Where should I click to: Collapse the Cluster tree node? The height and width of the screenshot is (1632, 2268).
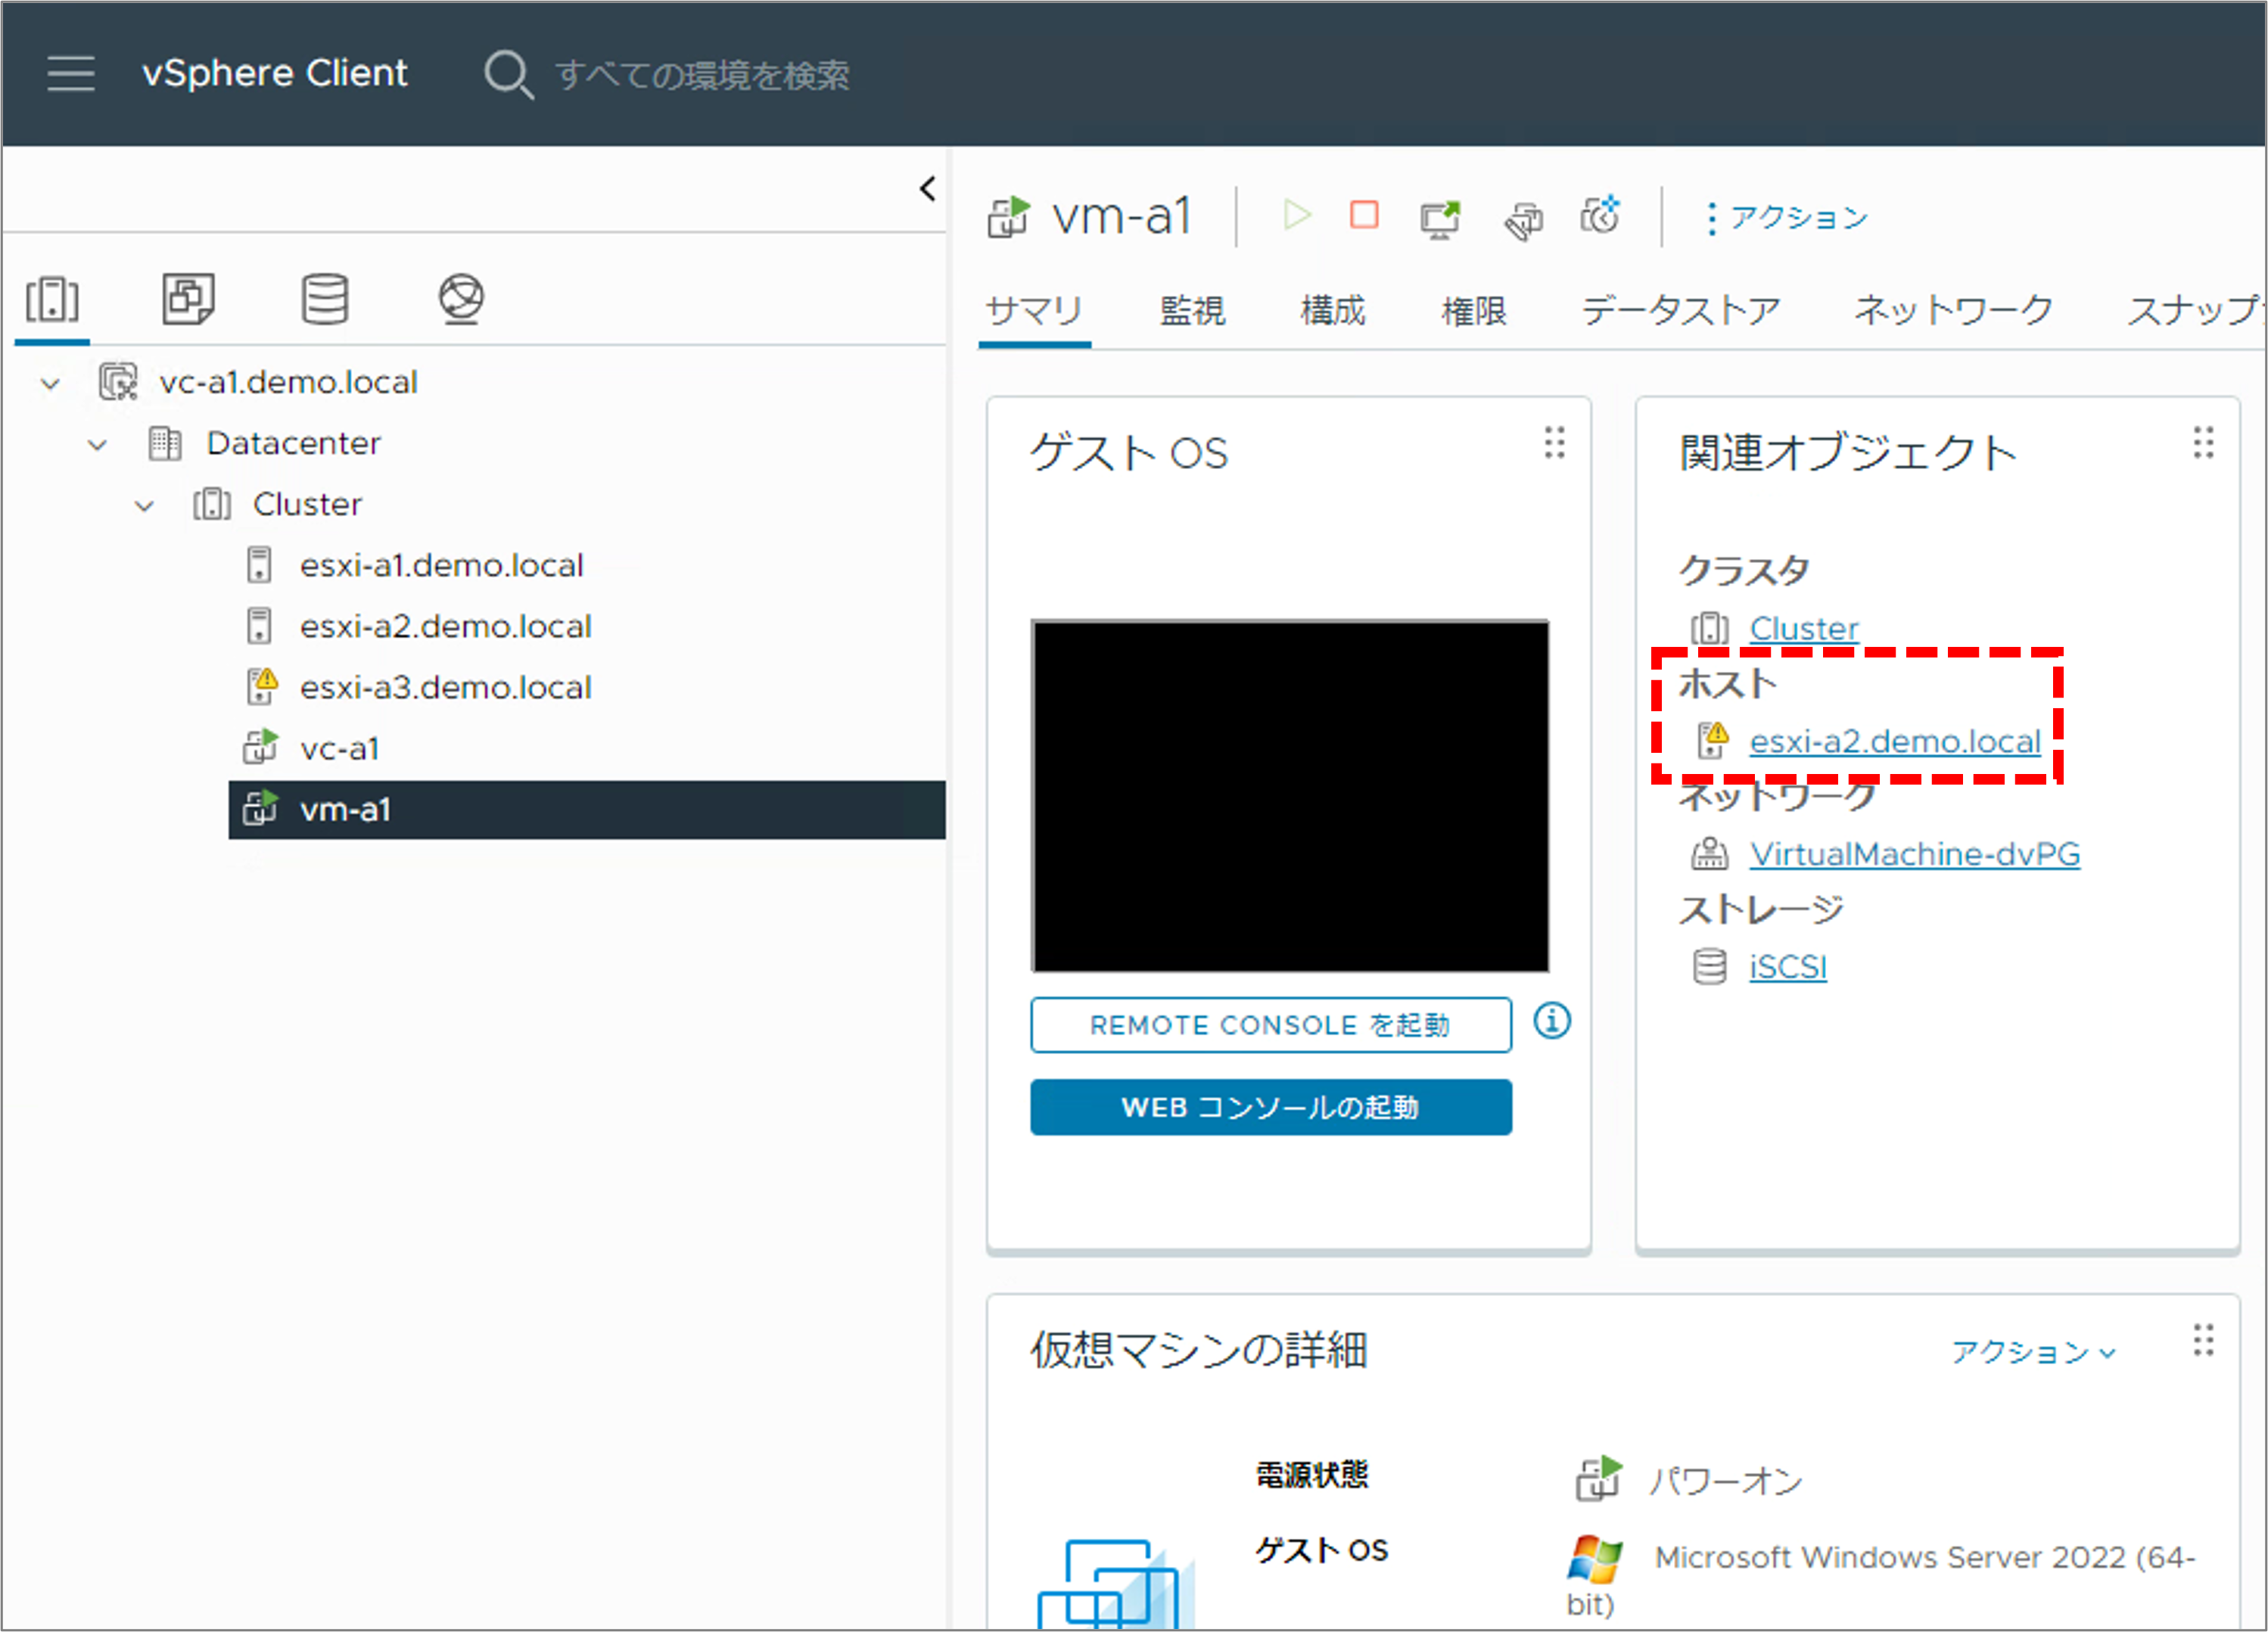pos(144,505)
